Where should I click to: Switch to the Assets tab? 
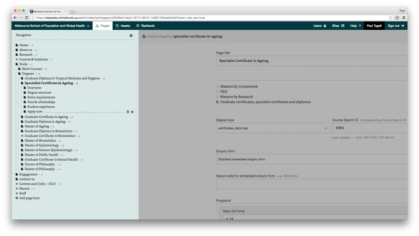coord(123,26)
